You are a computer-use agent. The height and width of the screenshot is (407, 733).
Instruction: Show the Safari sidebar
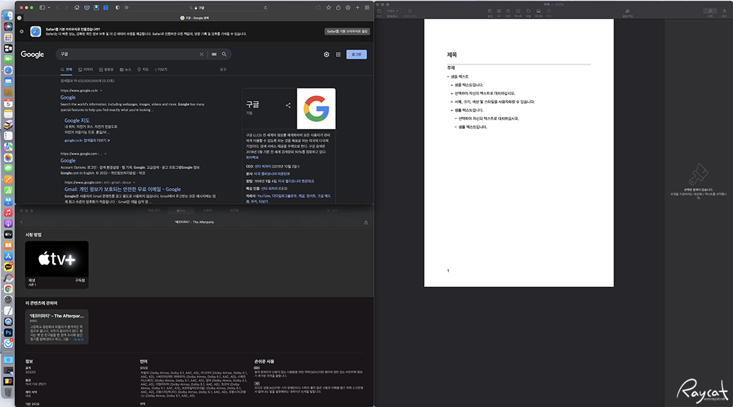(42, 7)
